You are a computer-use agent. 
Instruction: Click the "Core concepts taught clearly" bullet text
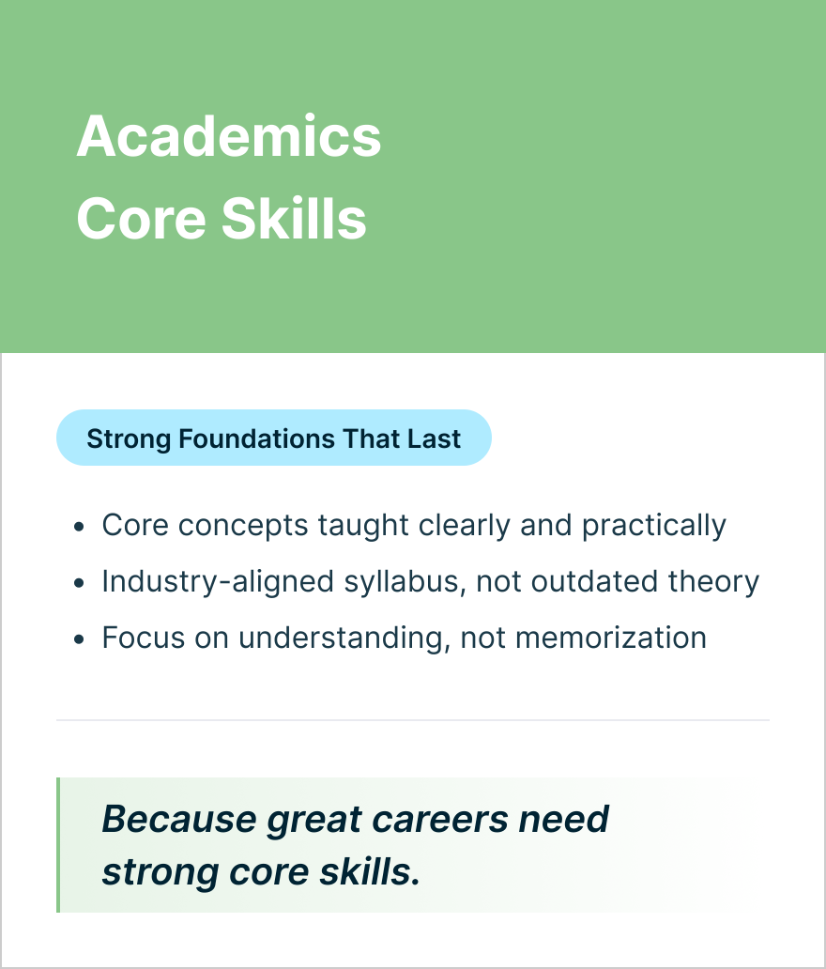[413, 526]
